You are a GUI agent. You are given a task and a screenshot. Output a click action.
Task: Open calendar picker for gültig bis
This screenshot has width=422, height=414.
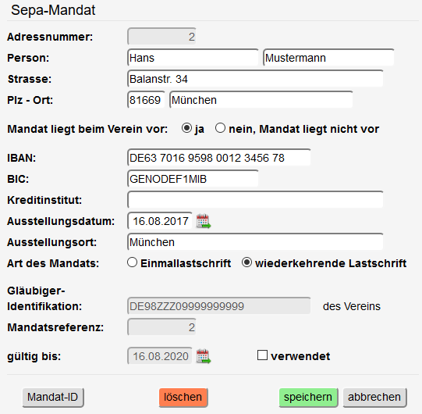pyautogui.click(x=204, y=356)
